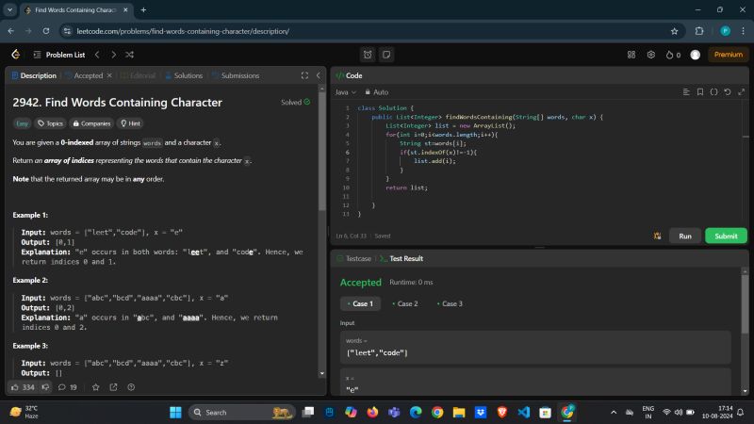Switch to the Description tab

34,75
